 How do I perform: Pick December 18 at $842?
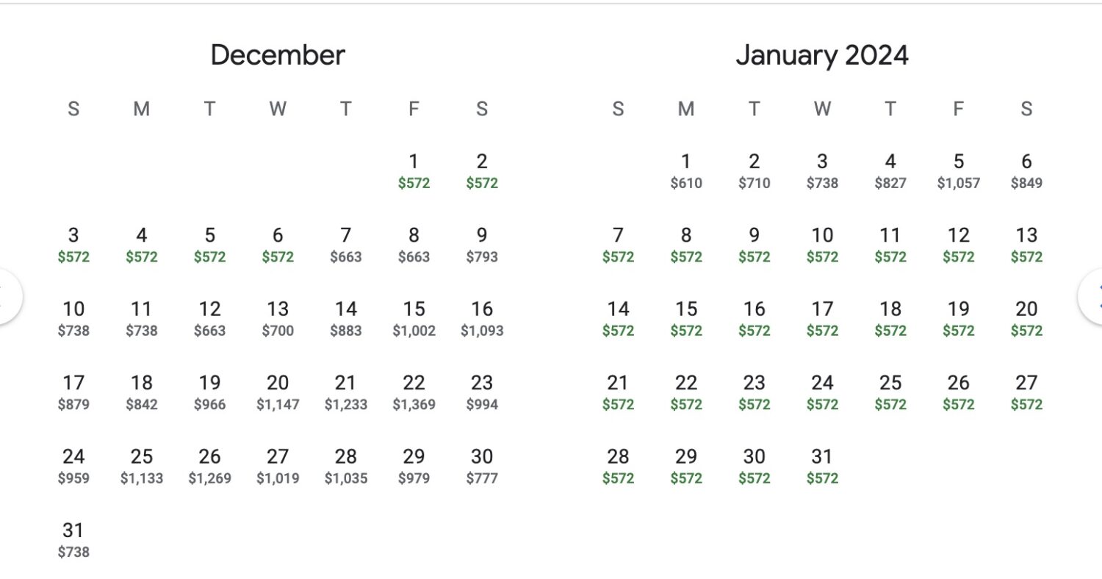tap(142, 392)
